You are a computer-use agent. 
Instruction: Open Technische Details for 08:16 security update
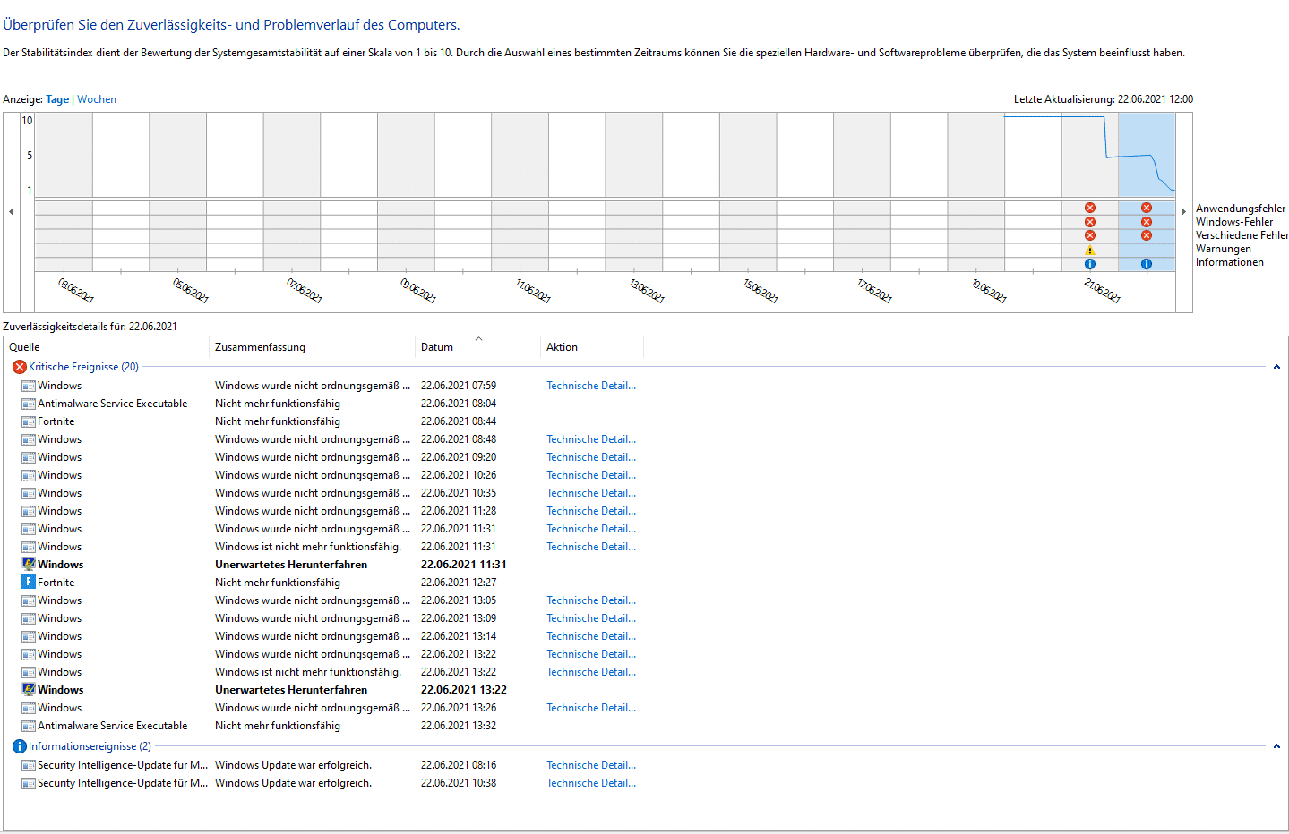591,765
